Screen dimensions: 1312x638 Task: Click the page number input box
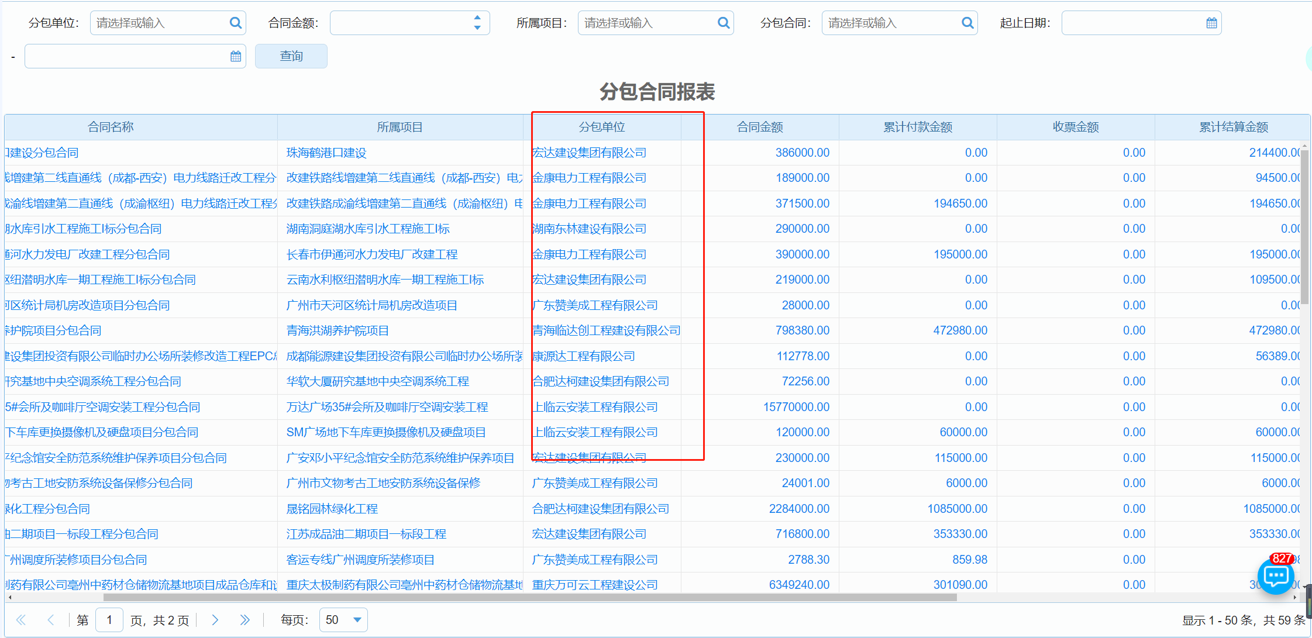[x=109, y=620]
